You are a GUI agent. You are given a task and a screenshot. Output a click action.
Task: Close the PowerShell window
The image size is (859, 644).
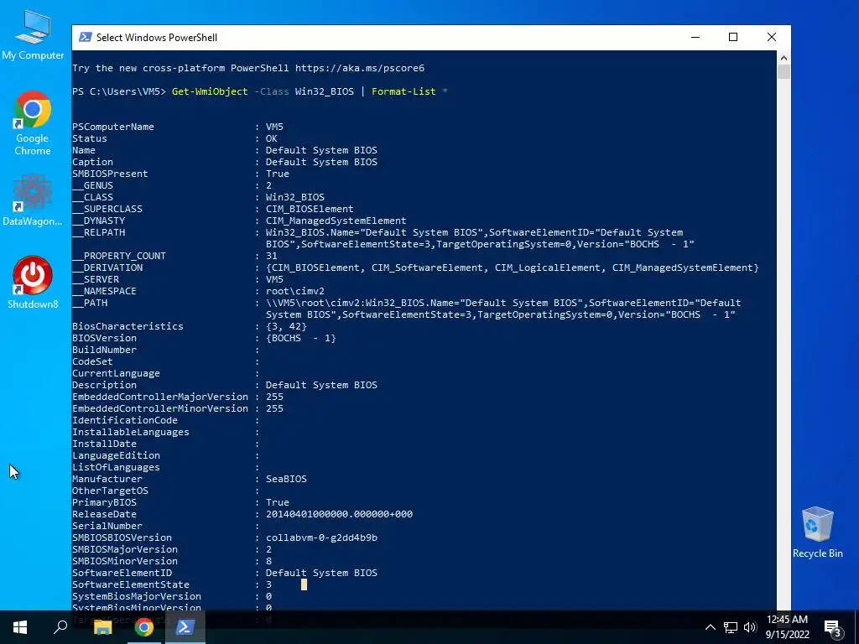click(x=772, y=37)
